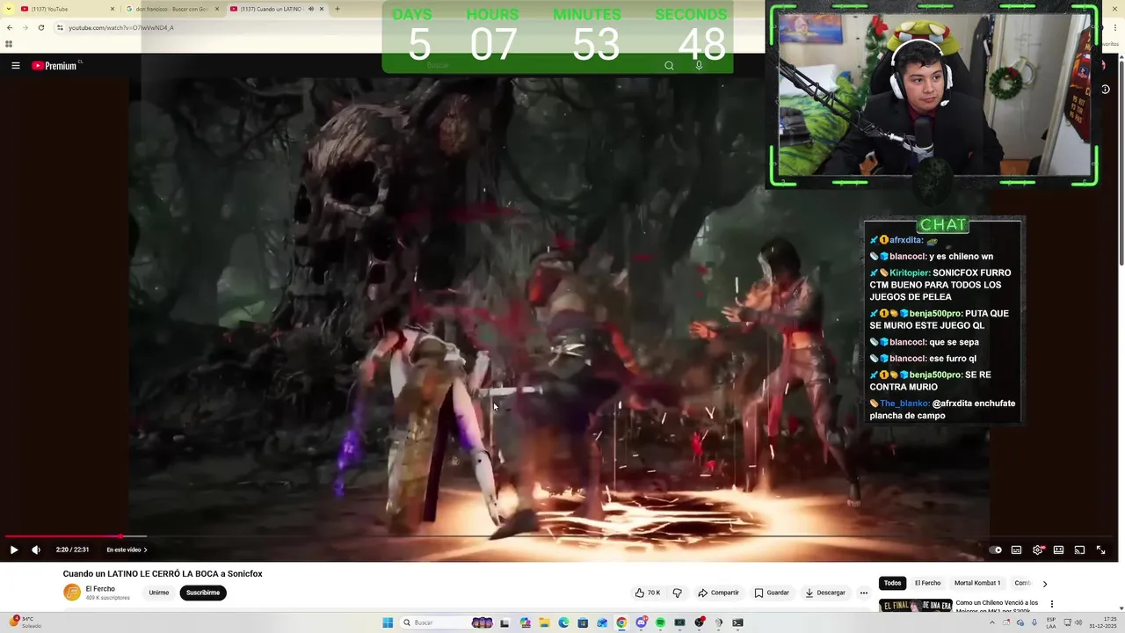The width and height of the screenshot is (1125, 633).
Task: Select the 'El Fercho' filter chip
Action: point(927,583)
